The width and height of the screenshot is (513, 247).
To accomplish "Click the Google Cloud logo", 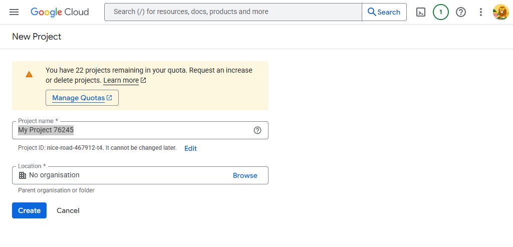I will tap(60, 12).
